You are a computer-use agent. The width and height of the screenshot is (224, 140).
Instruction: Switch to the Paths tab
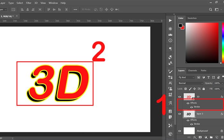pyautogui.click(x=204, y=71)
